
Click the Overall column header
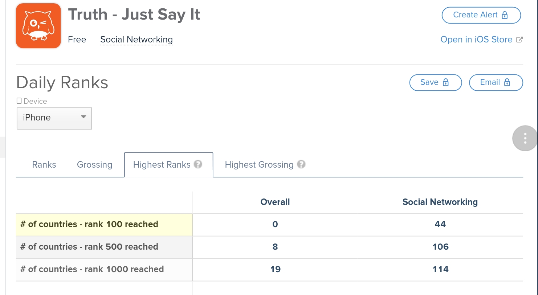[275, 202]
